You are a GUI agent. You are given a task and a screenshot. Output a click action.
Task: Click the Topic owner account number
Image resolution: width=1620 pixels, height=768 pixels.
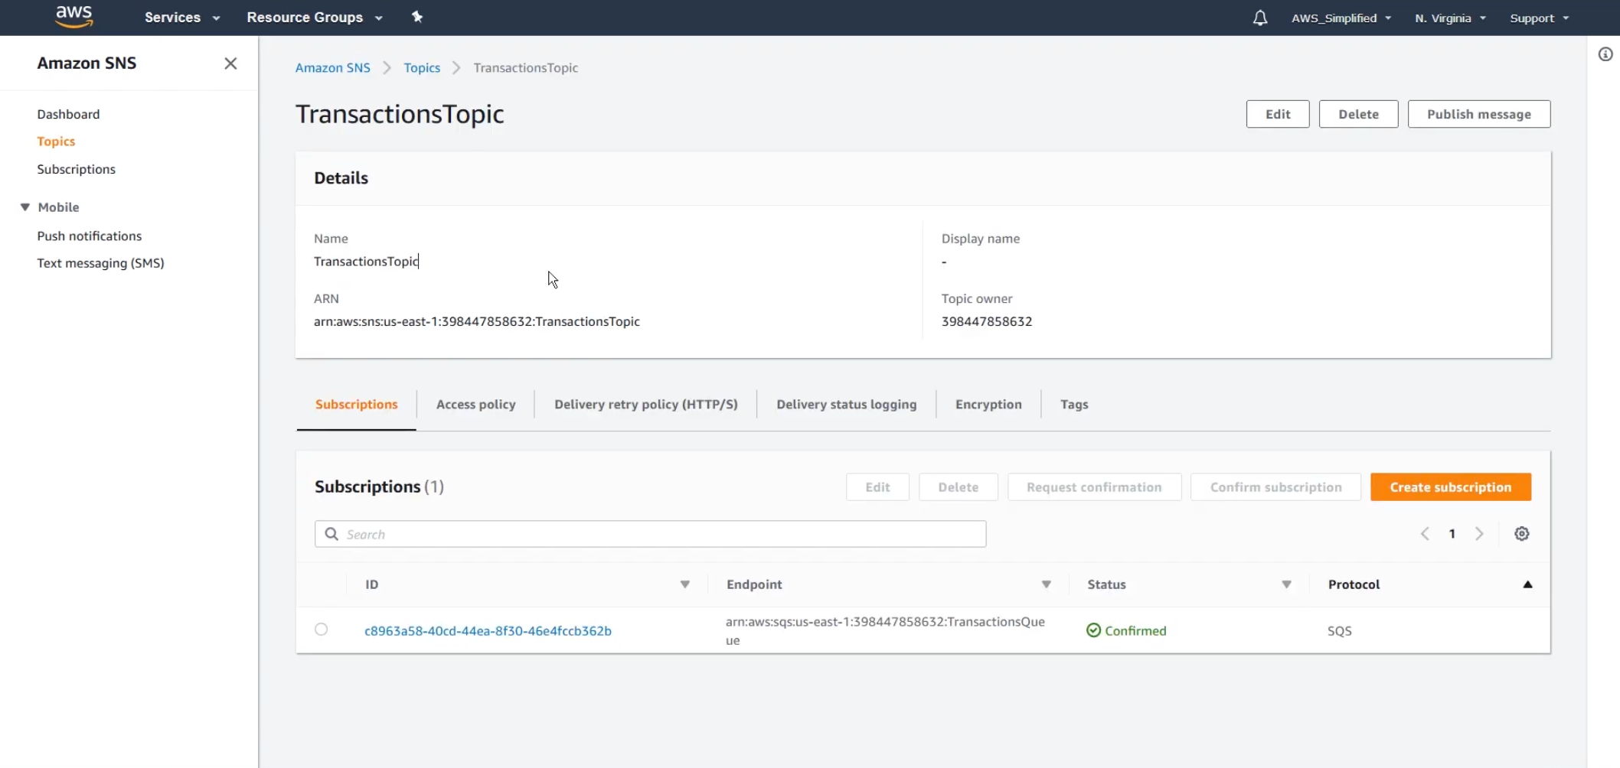pyautogui.click(x=987, y=322)
